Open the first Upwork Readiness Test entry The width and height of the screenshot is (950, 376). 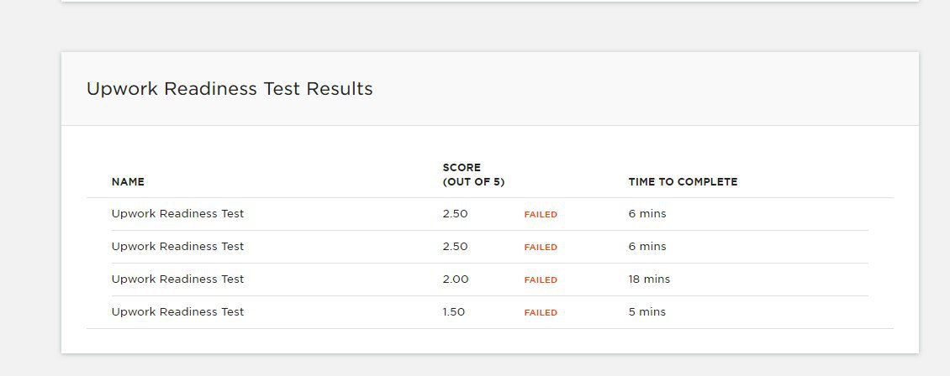click(x=177, y=213)
